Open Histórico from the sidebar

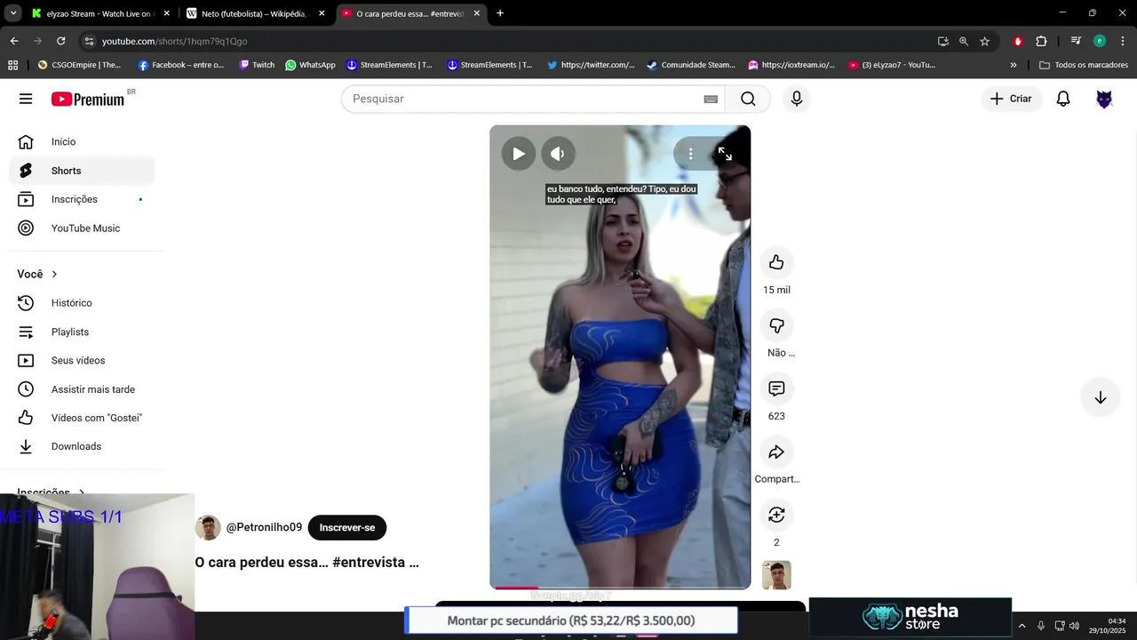(82, 303)
